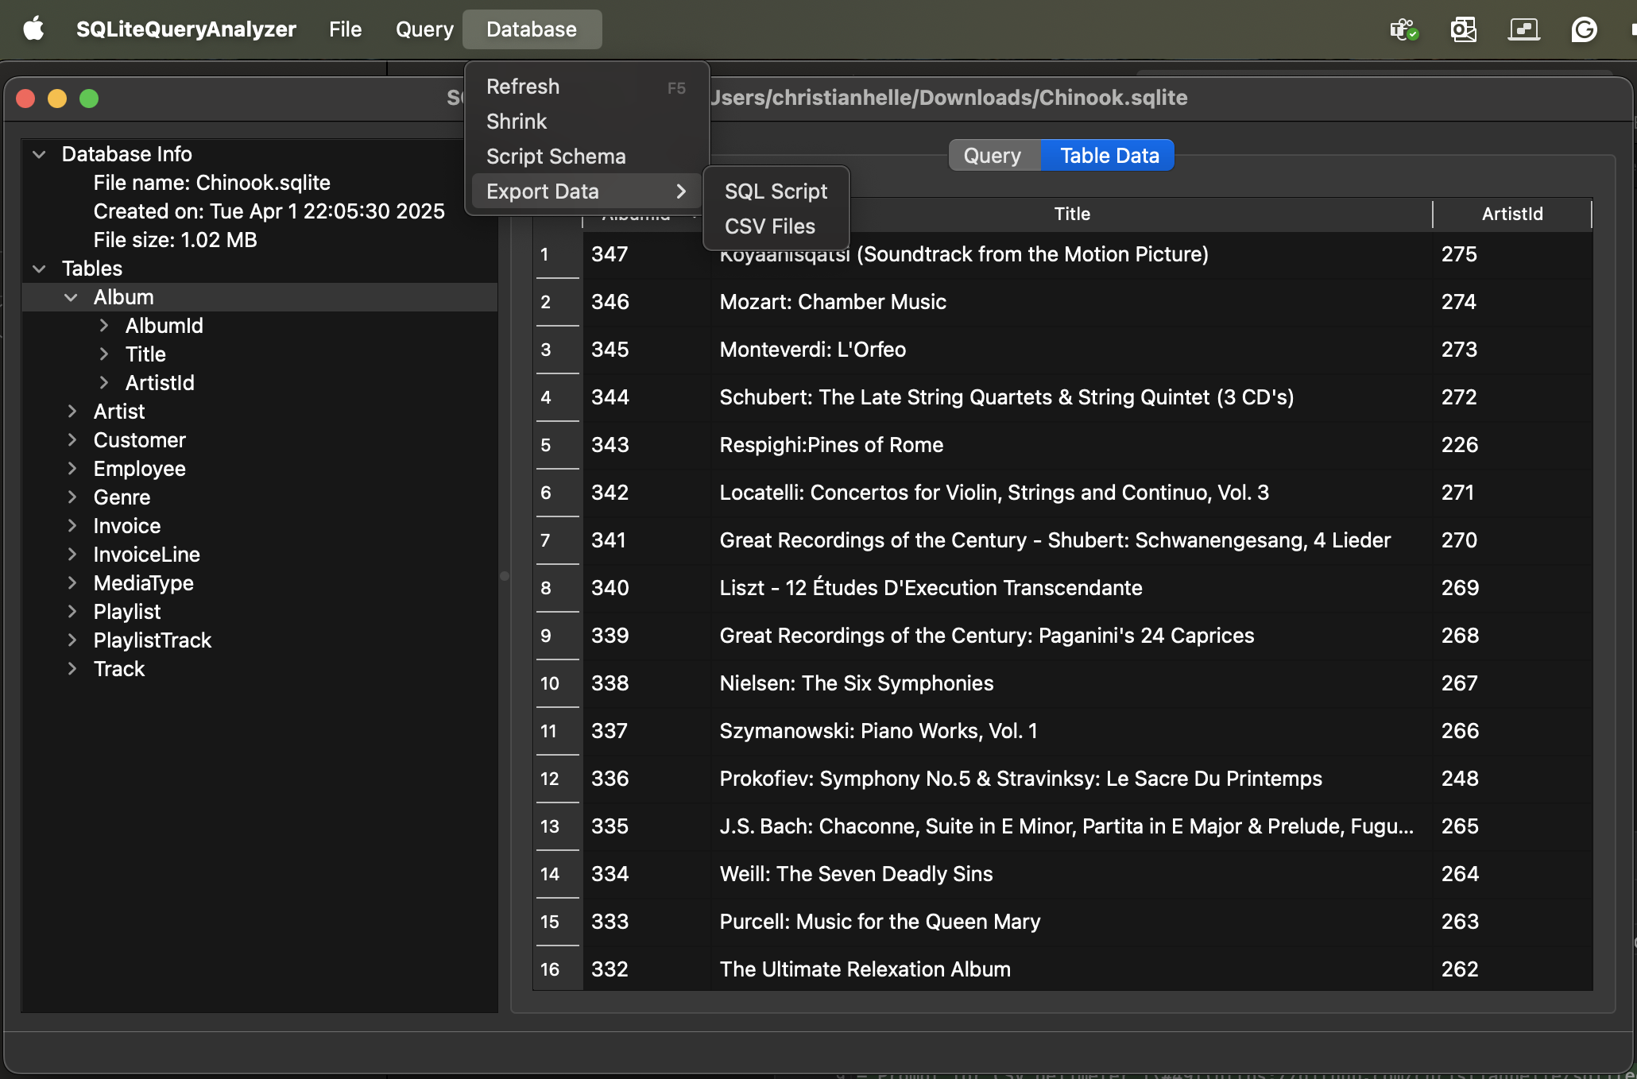Screen dimensions: 1637x1079
Task: Open the Apple menu
Action: pyautogui.click(x=33, y=29)
